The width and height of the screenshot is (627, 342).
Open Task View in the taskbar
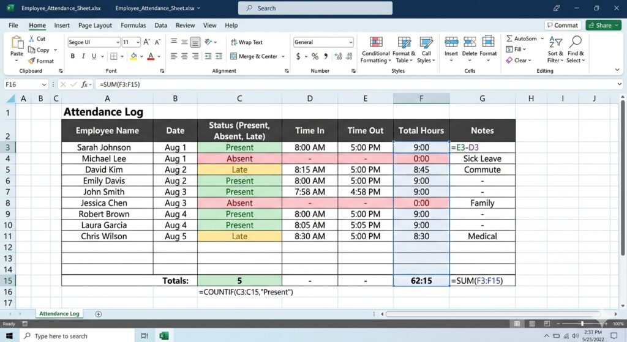click(x=145, y=336)
